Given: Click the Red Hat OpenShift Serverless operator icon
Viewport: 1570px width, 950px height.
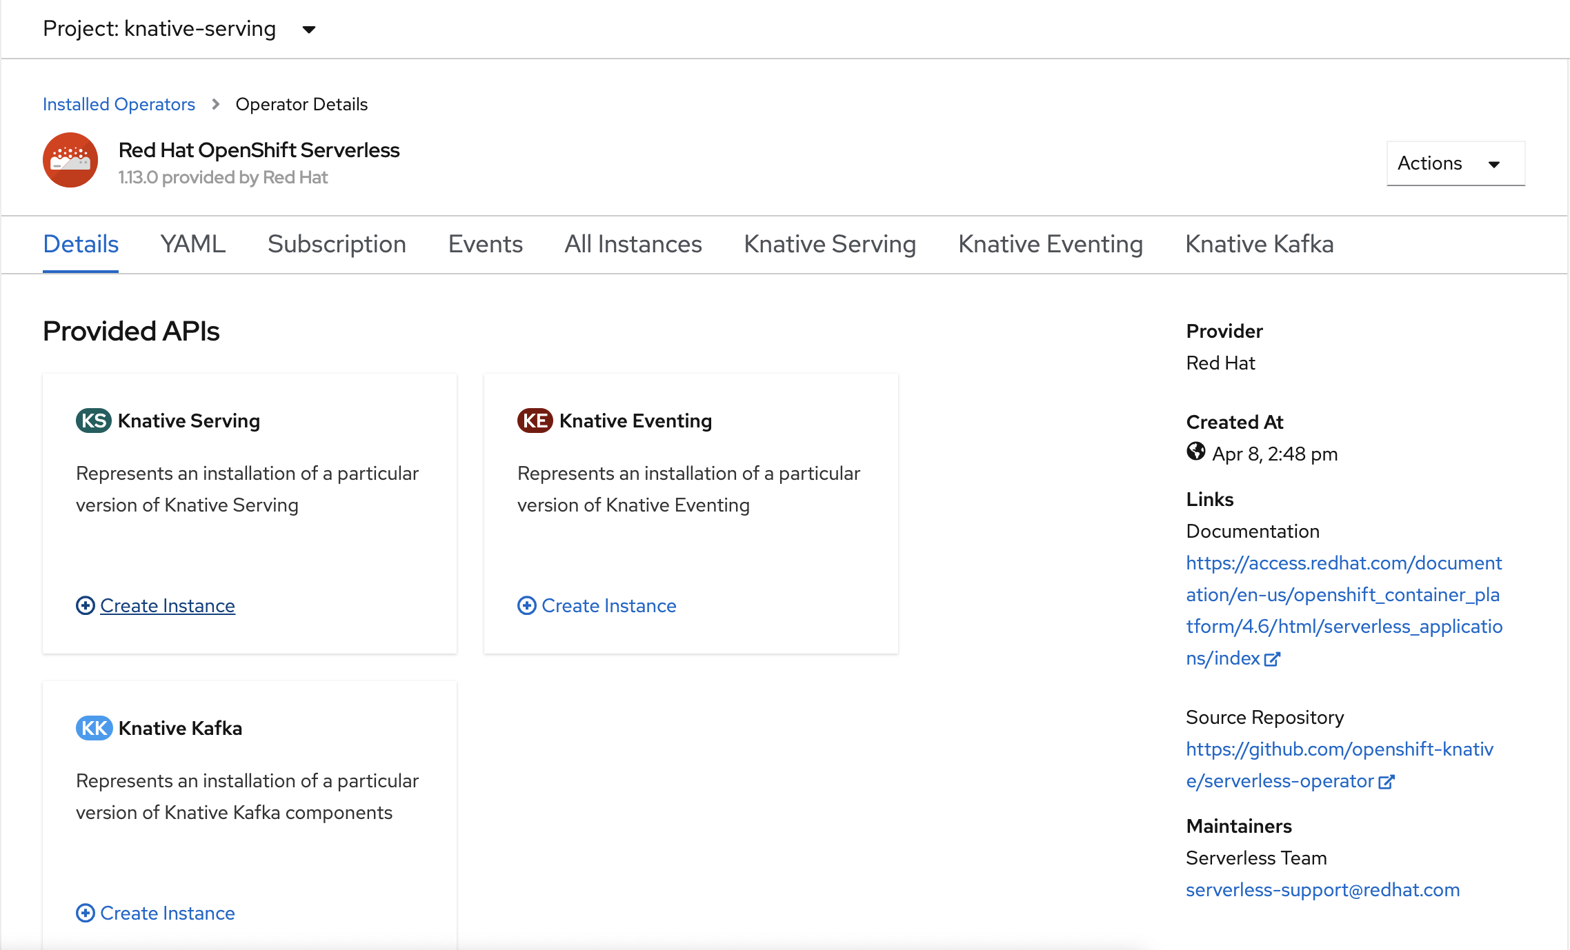Looking at the screenshot, I should [72, 159].
